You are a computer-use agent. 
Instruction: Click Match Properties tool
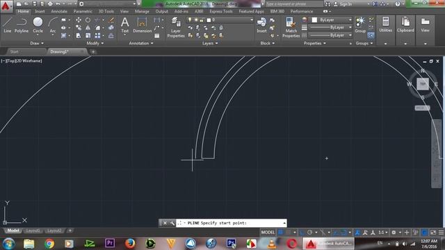click(291, 27)
